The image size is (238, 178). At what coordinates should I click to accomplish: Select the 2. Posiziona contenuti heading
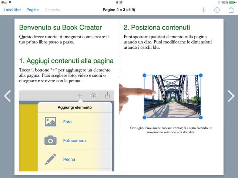point(157,27)
